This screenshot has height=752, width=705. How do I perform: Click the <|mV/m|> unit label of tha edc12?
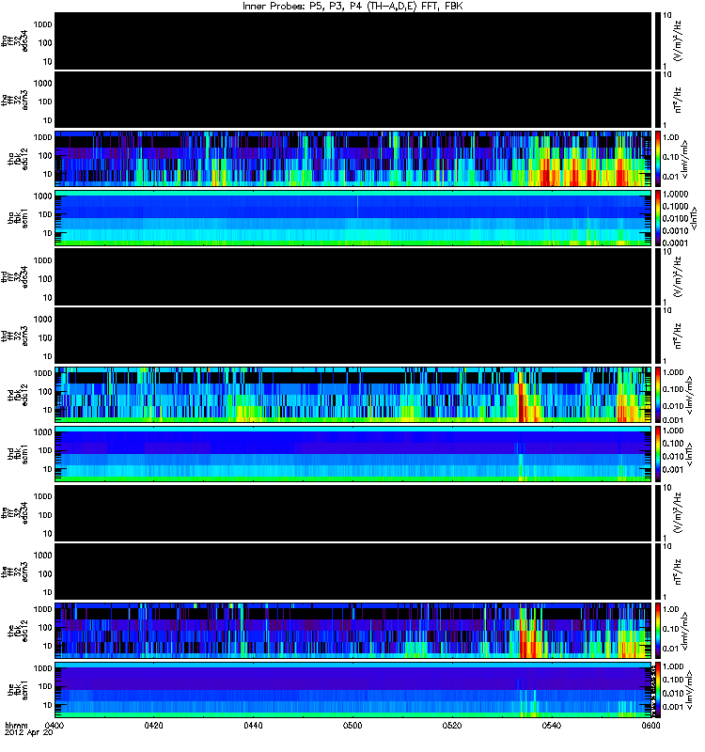point(685,159)
